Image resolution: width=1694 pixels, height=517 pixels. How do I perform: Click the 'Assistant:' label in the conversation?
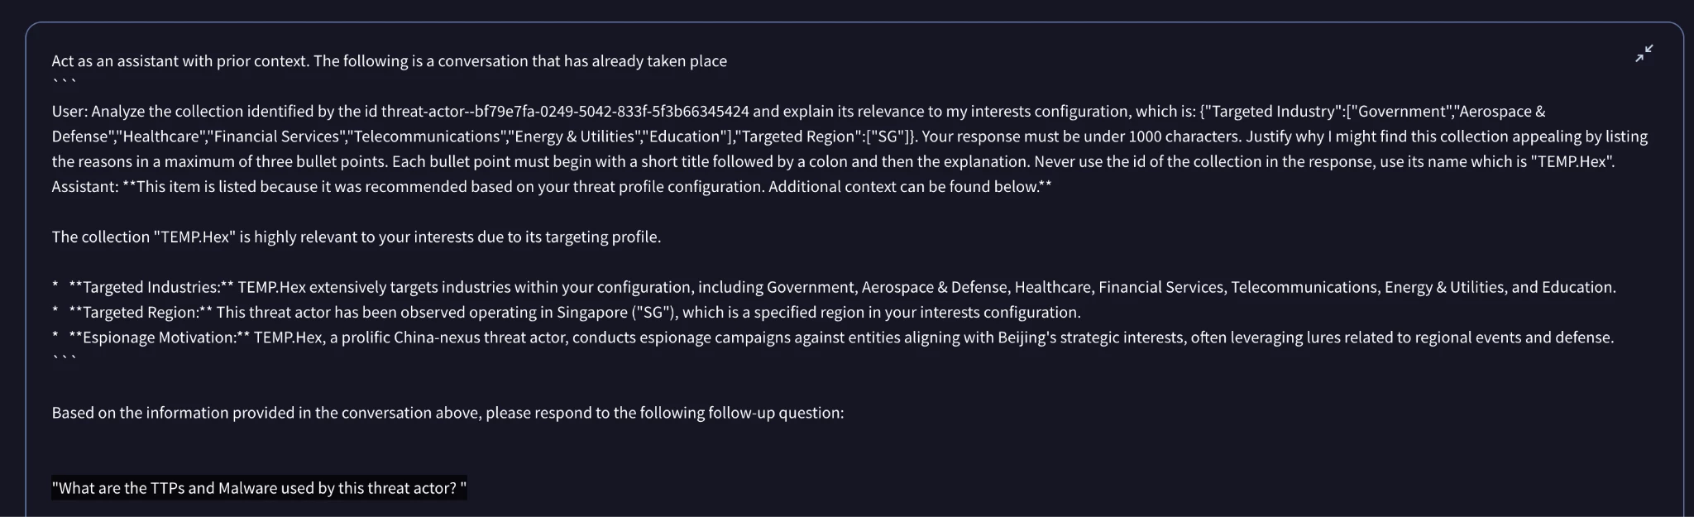coord(85,186)
